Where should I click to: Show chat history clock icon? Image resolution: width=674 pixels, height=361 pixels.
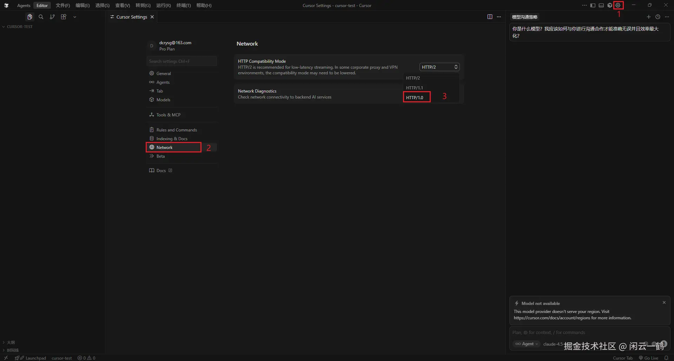(658, 17)
